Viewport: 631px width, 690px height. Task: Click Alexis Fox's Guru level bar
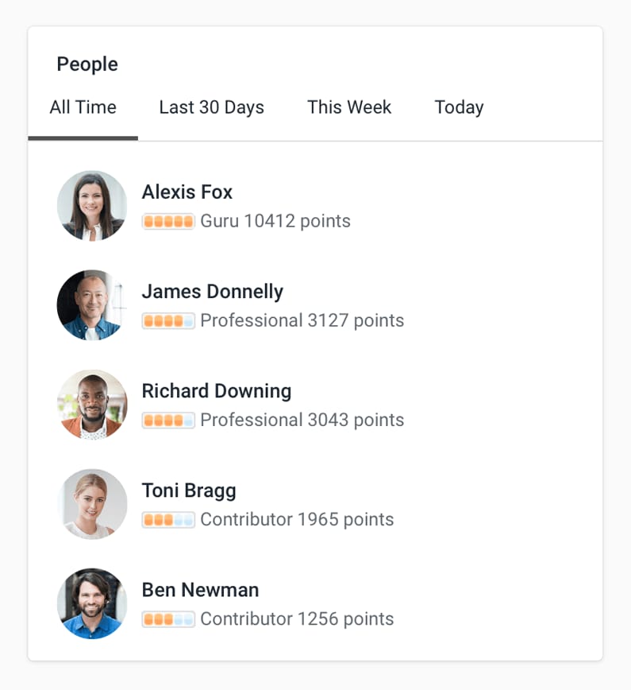click(x=168, y=221)
